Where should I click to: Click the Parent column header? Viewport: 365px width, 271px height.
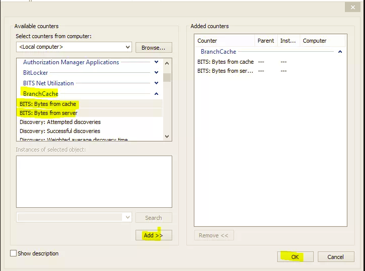266,41
